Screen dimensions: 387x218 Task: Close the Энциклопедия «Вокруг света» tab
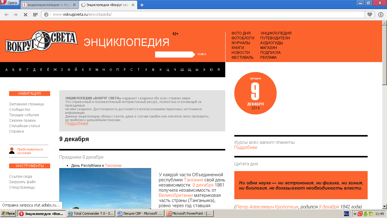point(134,5)
